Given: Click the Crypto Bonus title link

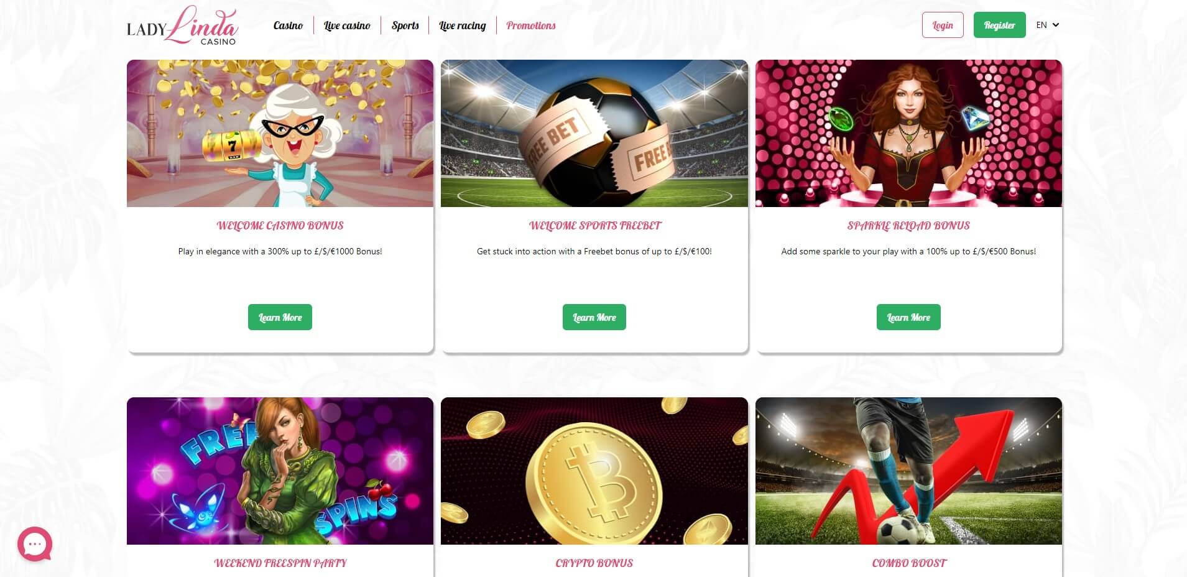Looking at the screenshot, I should point(594,563).
